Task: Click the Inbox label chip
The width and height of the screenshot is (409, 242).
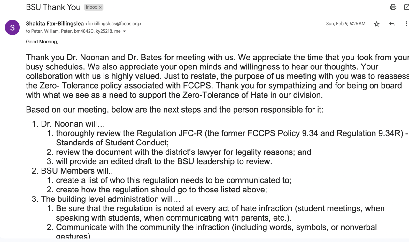Action: 91,7
